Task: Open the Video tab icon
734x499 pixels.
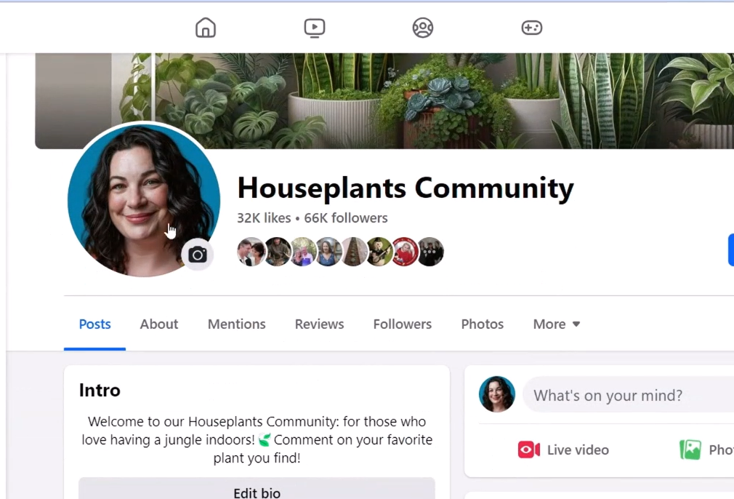Action: coord(314,28)
